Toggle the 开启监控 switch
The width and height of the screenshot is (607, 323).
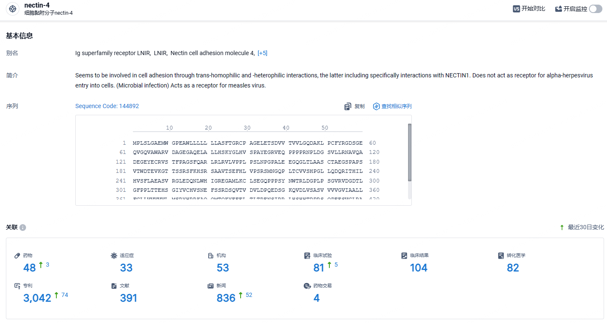(x=596, y=9)
